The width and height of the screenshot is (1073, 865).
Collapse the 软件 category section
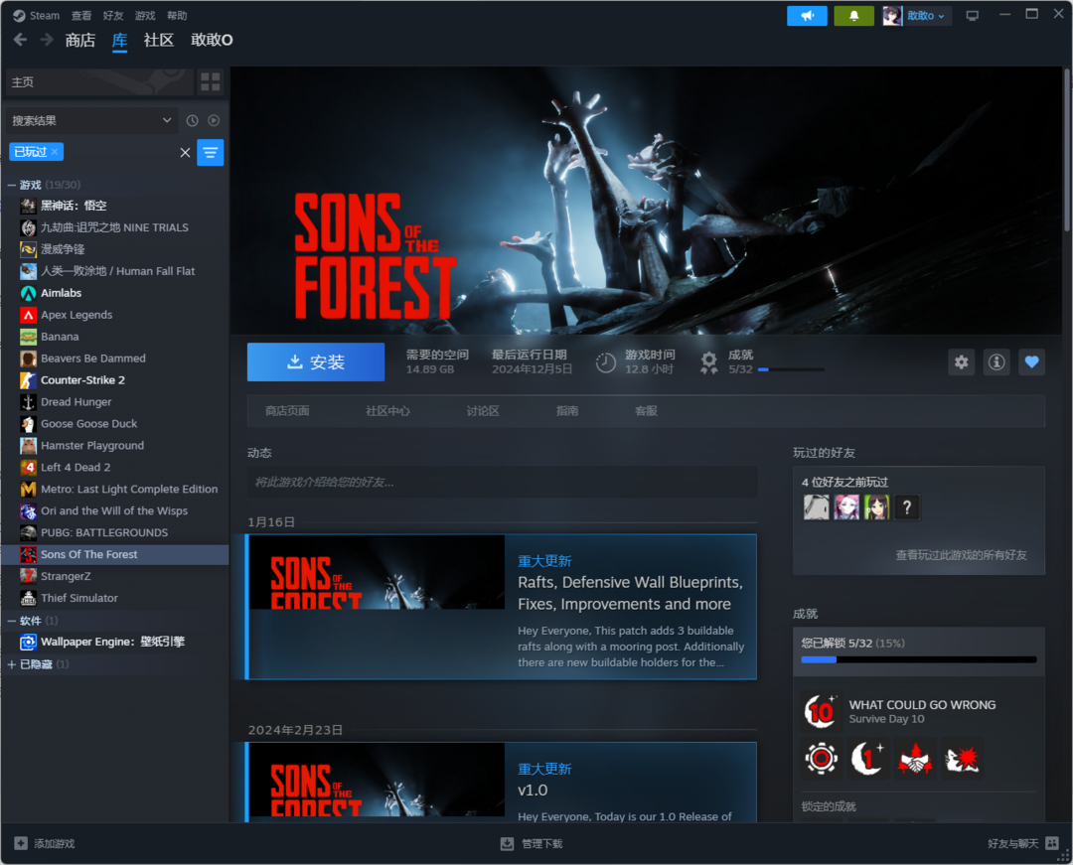11,621
